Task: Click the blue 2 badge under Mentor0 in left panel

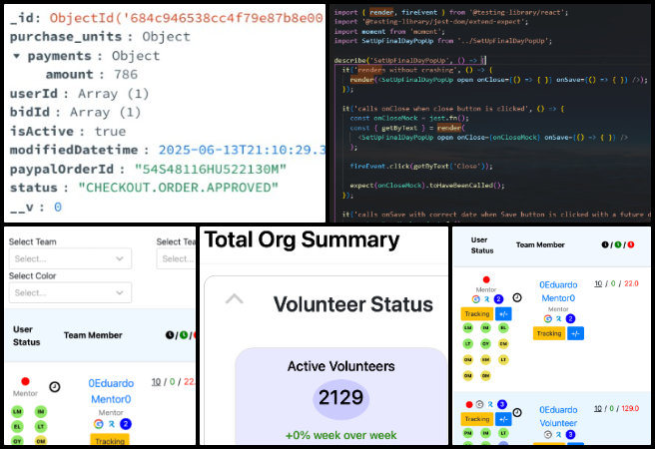Action: (126, 424)
